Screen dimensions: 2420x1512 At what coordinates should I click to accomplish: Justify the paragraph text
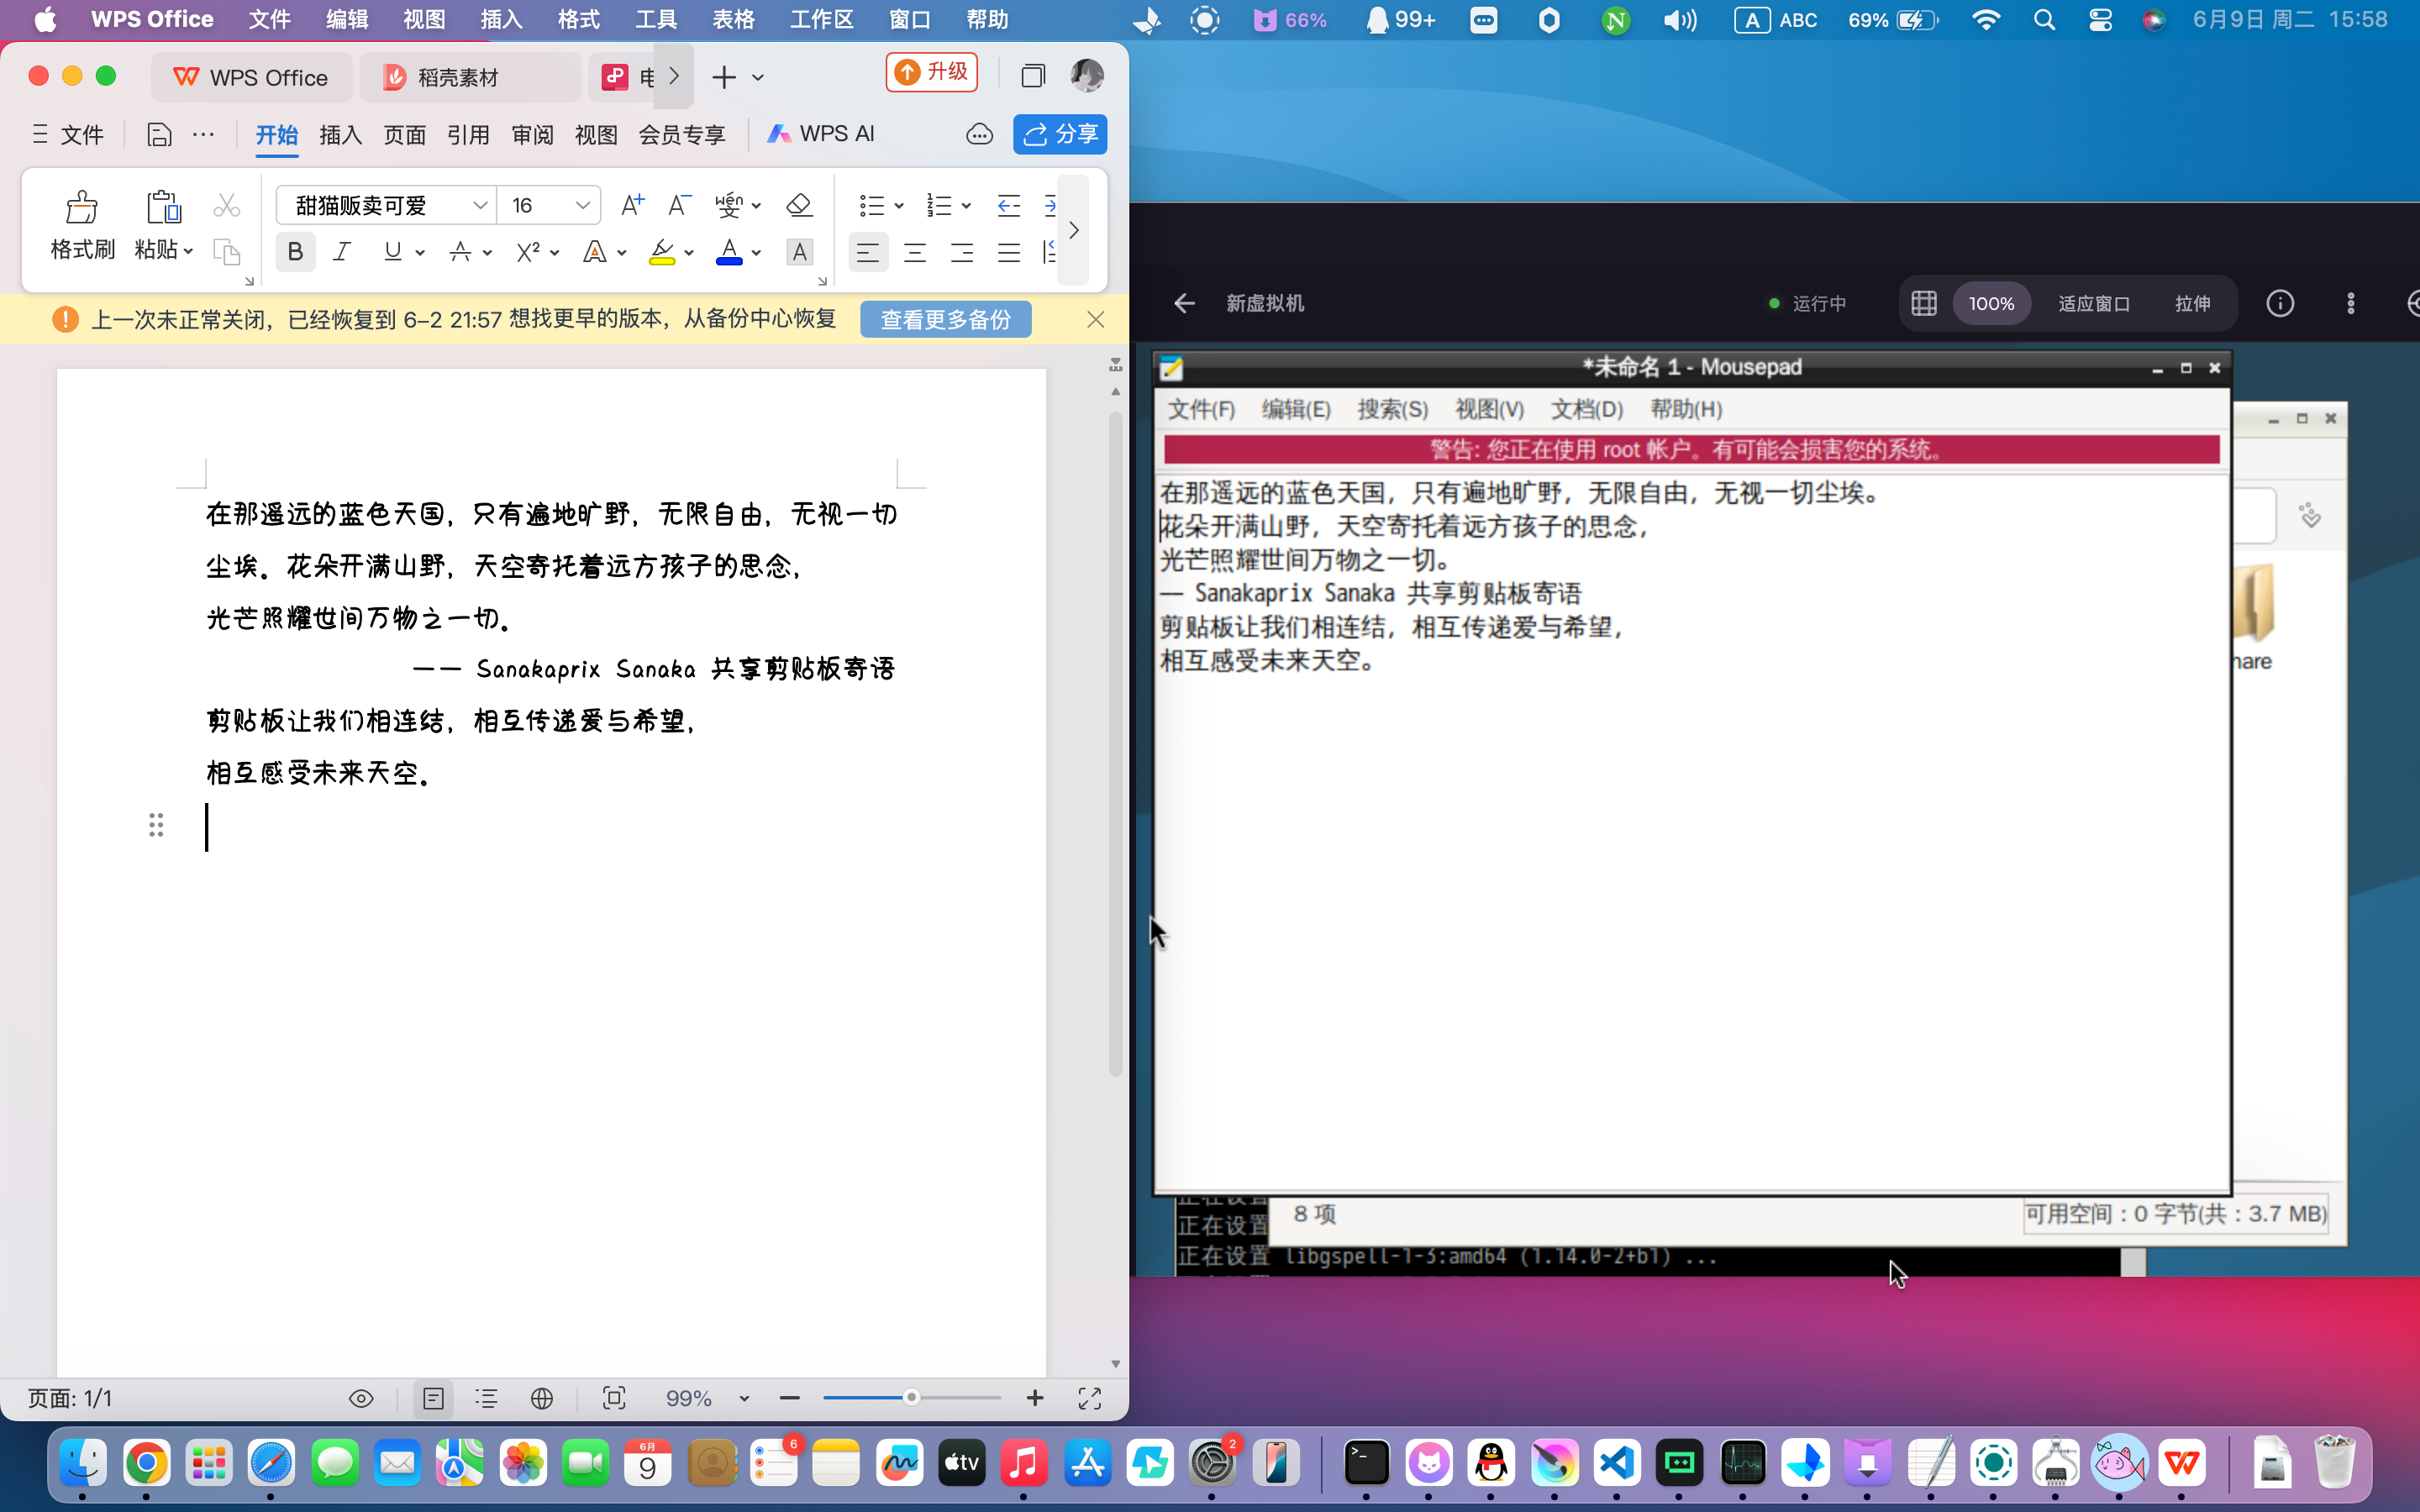pyautogui.click(x=1009, y=252)
